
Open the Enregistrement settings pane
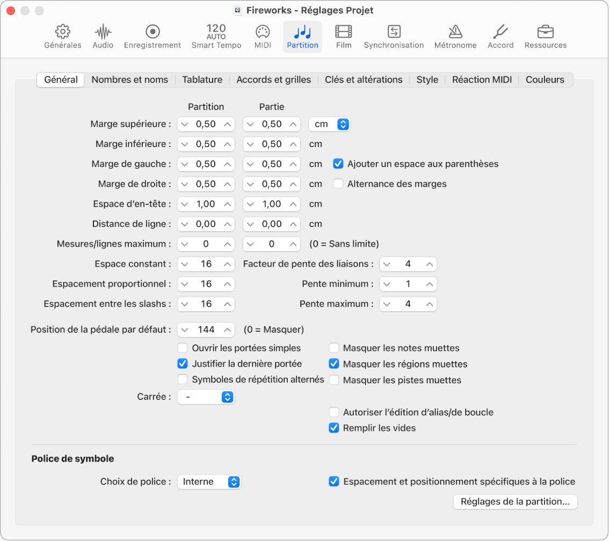(x=152, y=36)
